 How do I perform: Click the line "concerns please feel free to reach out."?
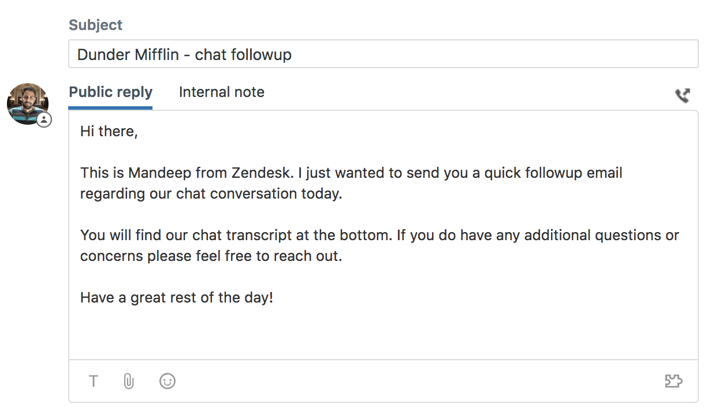[211, 256]
